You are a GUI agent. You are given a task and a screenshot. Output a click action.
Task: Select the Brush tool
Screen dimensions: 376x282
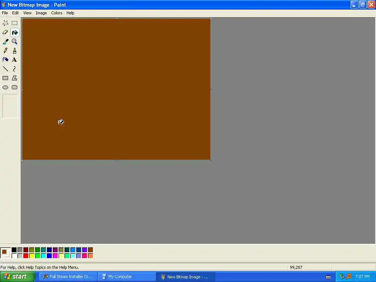click(14, 51)
